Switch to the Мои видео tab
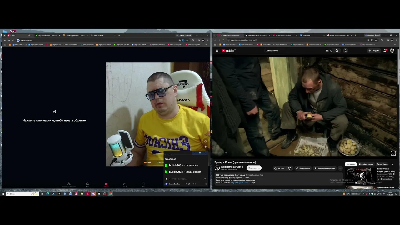This screenshot has height=225, width=400. (312, 35)
